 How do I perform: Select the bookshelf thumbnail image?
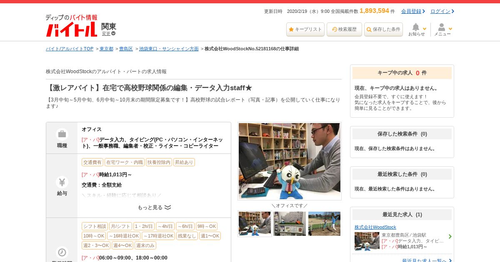pyautogui.click(x=290, y=224)
